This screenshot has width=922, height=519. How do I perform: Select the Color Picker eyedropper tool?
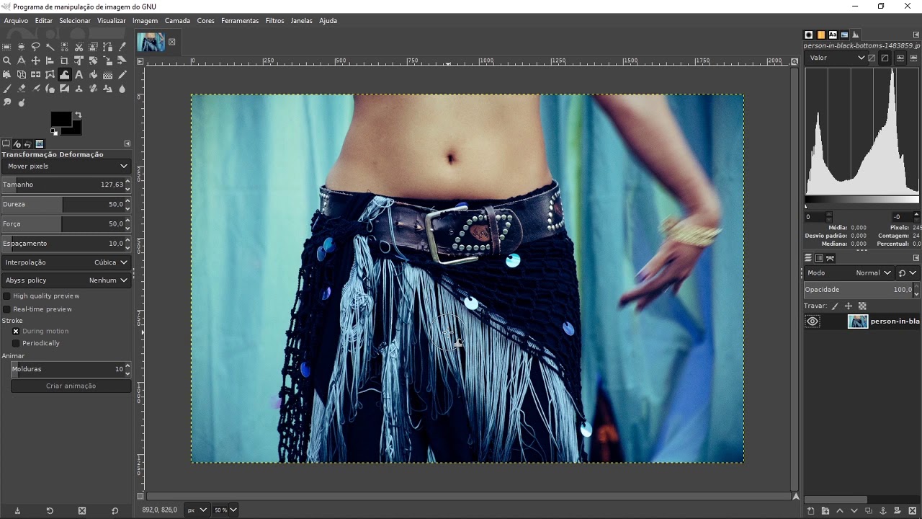pos(122,47)
